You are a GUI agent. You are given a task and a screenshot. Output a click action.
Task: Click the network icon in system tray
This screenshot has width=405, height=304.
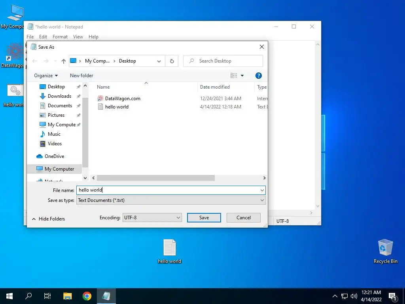tap(344, 296)
